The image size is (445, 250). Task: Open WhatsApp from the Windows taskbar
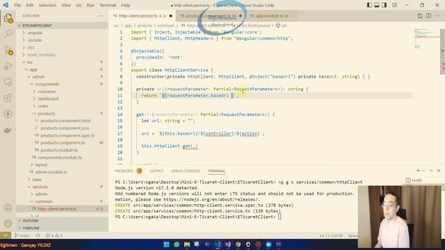177,244
